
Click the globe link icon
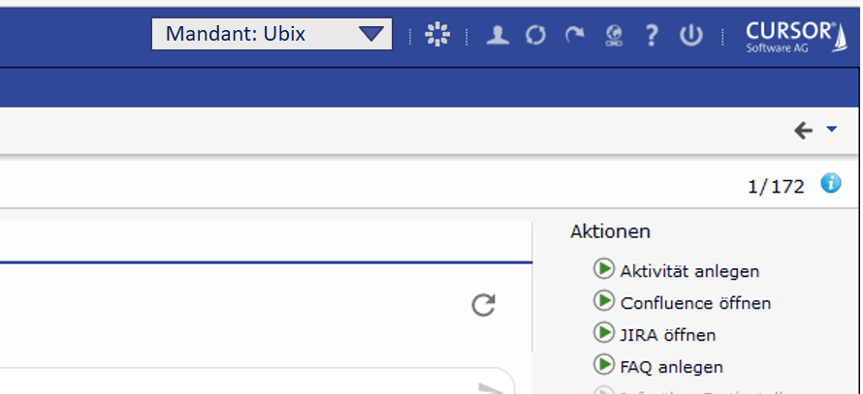coord(613,36)
